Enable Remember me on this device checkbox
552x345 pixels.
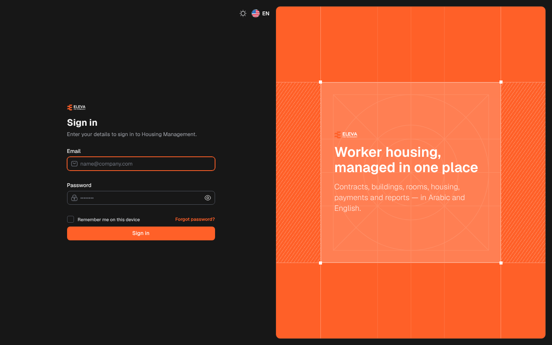pyautogui.click(x=71, y=219)
